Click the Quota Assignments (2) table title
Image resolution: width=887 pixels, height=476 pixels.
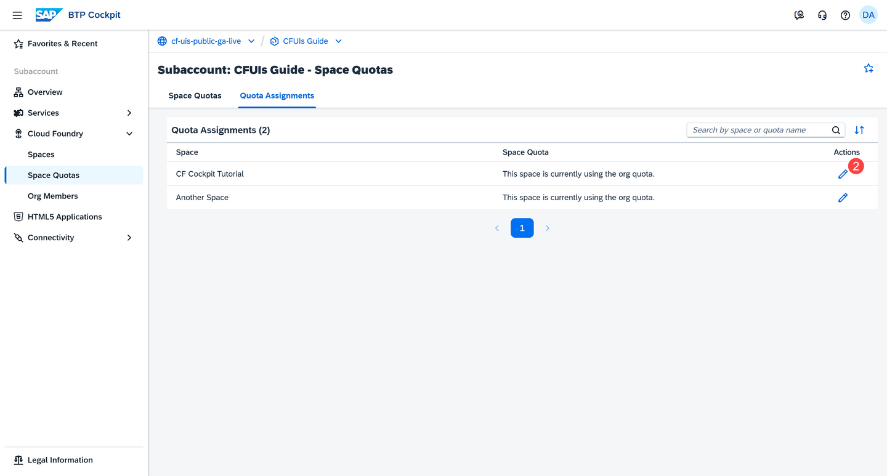[x=221, y=130]
